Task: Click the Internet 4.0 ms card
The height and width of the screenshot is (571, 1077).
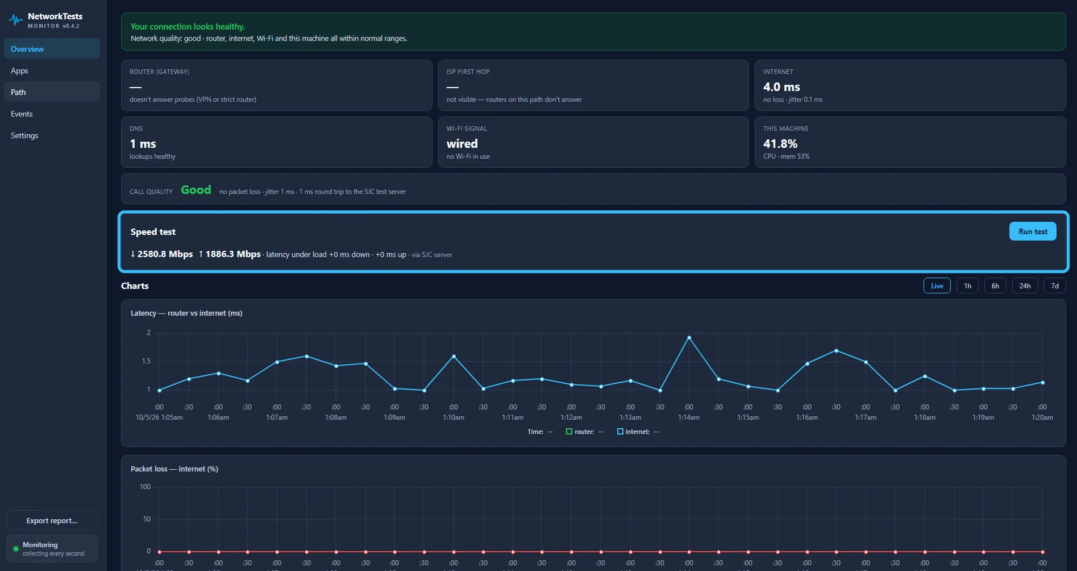Action: (x=910, y=85)
